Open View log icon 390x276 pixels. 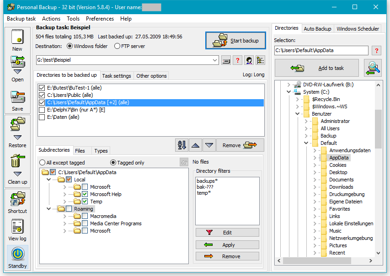[x=17, y=226]
